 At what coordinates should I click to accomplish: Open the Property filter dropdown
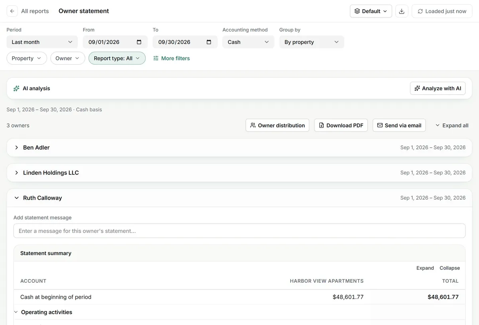[x=27, y=58]
